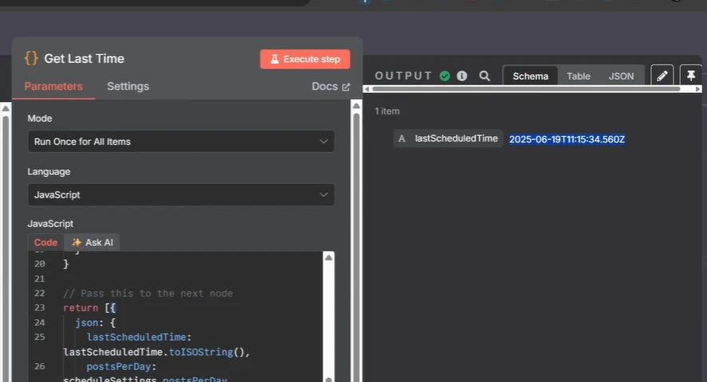Screen dimensions: 707x382
Task: Click the '1 item' count text
Action: pyautogui.click(x=387, y=111)
